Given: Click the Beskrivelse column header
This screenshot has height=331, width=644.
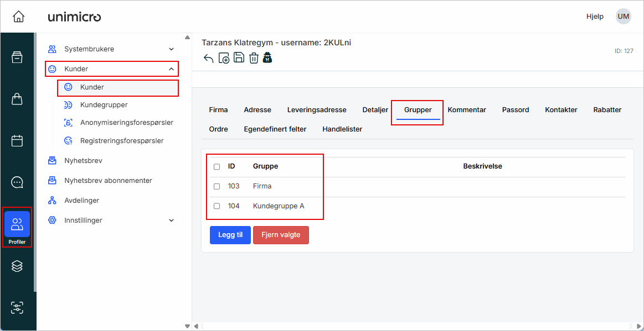Looking at the screenshot, I should click(483, 166).
